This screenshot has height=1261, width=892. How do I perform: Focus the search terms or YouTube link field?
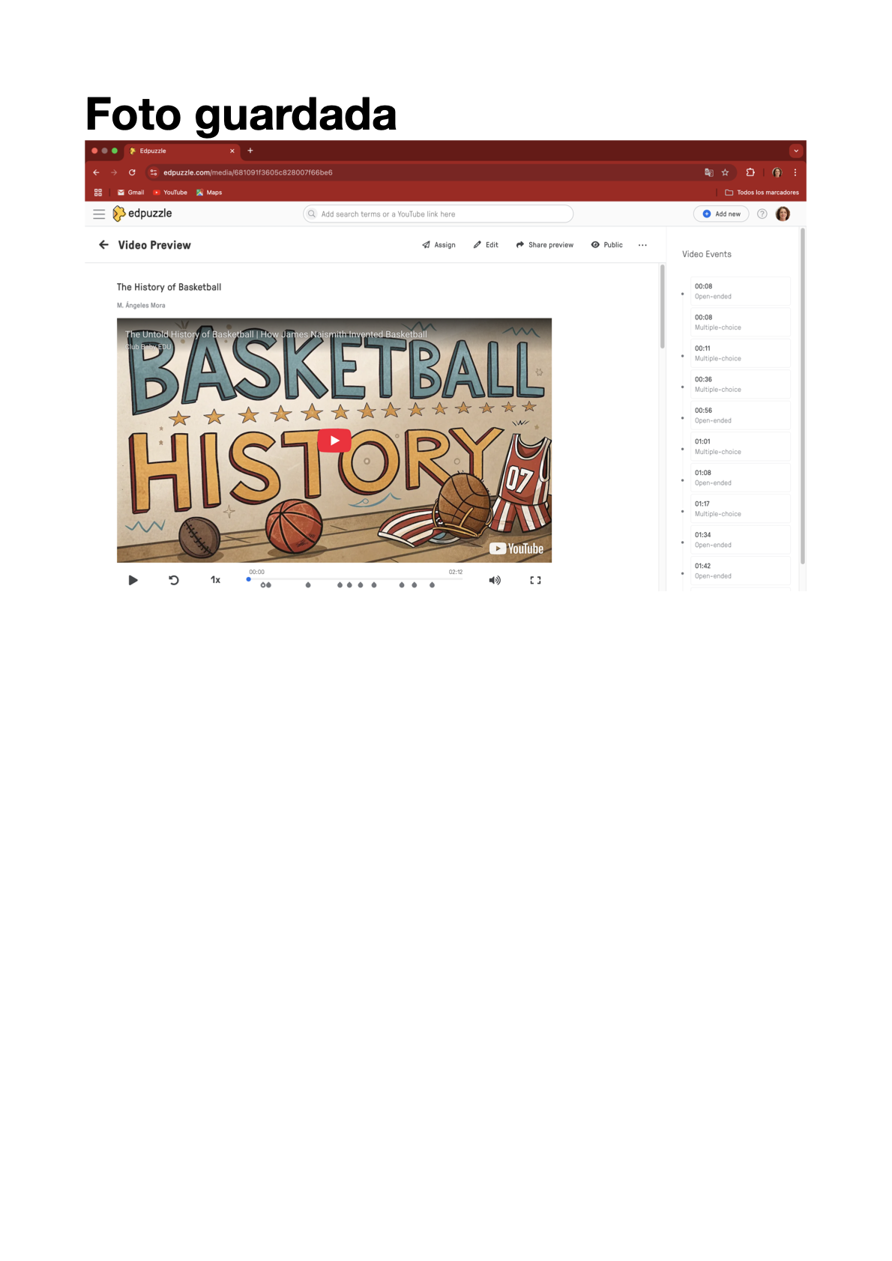coord(438,214)
